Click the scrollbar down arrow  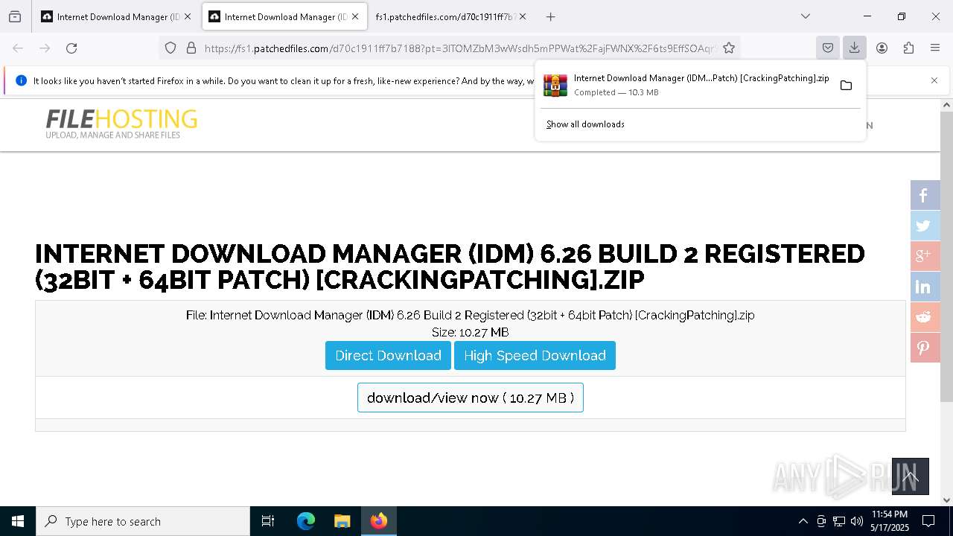point(946,500)
